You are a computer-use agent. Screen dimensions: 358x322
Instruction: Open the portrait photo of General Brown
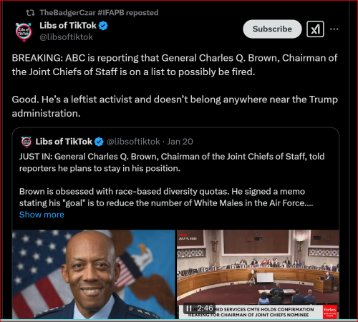tap(94, 274)
